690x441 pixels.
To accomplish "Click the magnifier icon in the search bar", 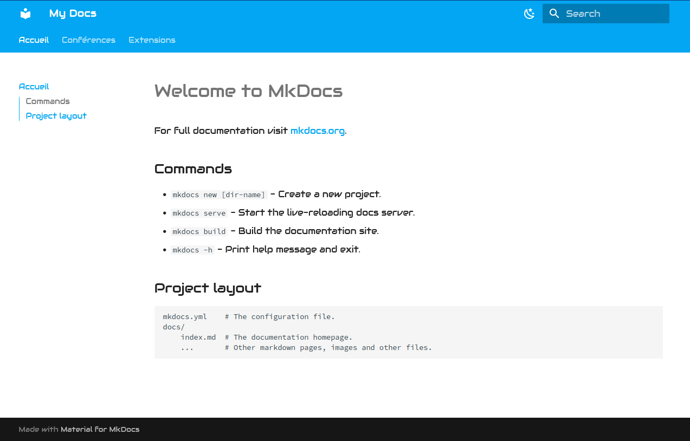I will click(554, 14).
